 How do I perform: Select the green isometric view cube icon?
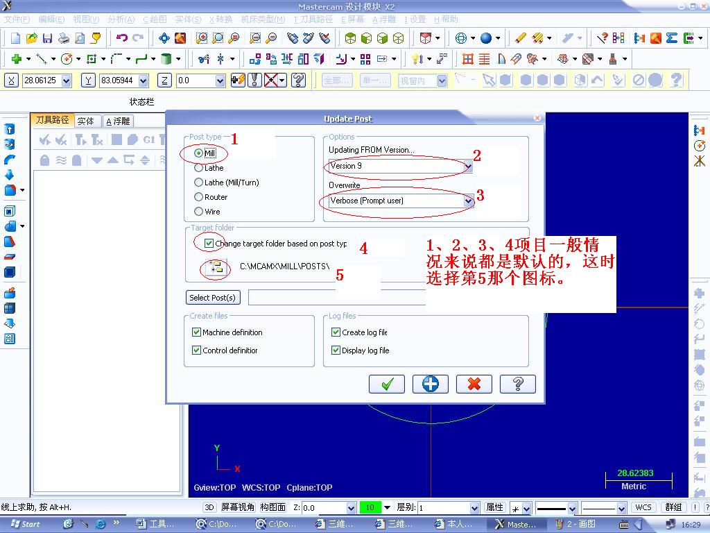click(x=350, y=38)
